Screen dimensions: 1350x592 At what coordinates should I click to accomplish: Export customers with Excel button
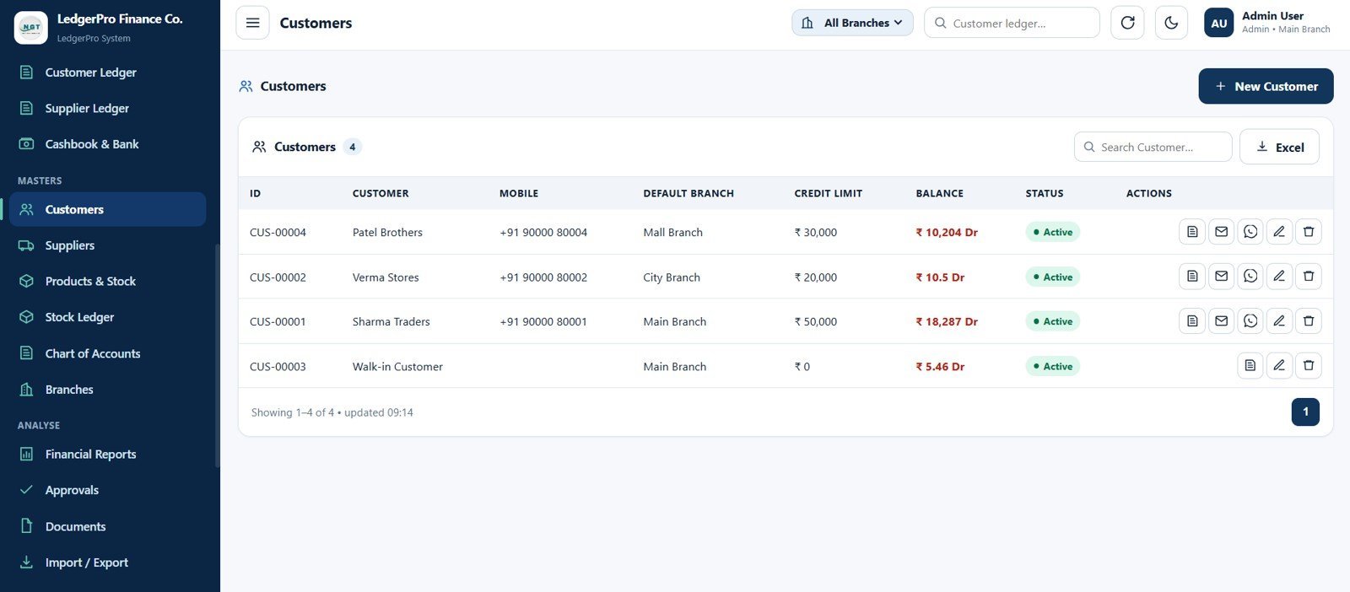[1279, 147]
